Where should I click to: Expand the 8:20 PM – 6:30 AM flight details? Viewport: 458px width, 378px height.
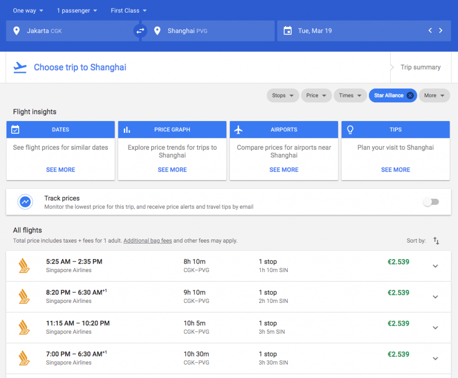[435, 297]
